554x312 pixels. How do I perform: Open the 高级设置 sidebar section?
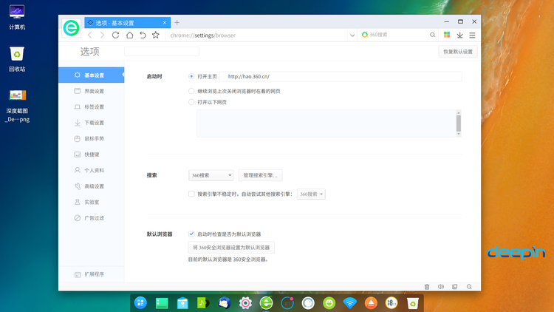pyautogui.click(x=91, y=186)
